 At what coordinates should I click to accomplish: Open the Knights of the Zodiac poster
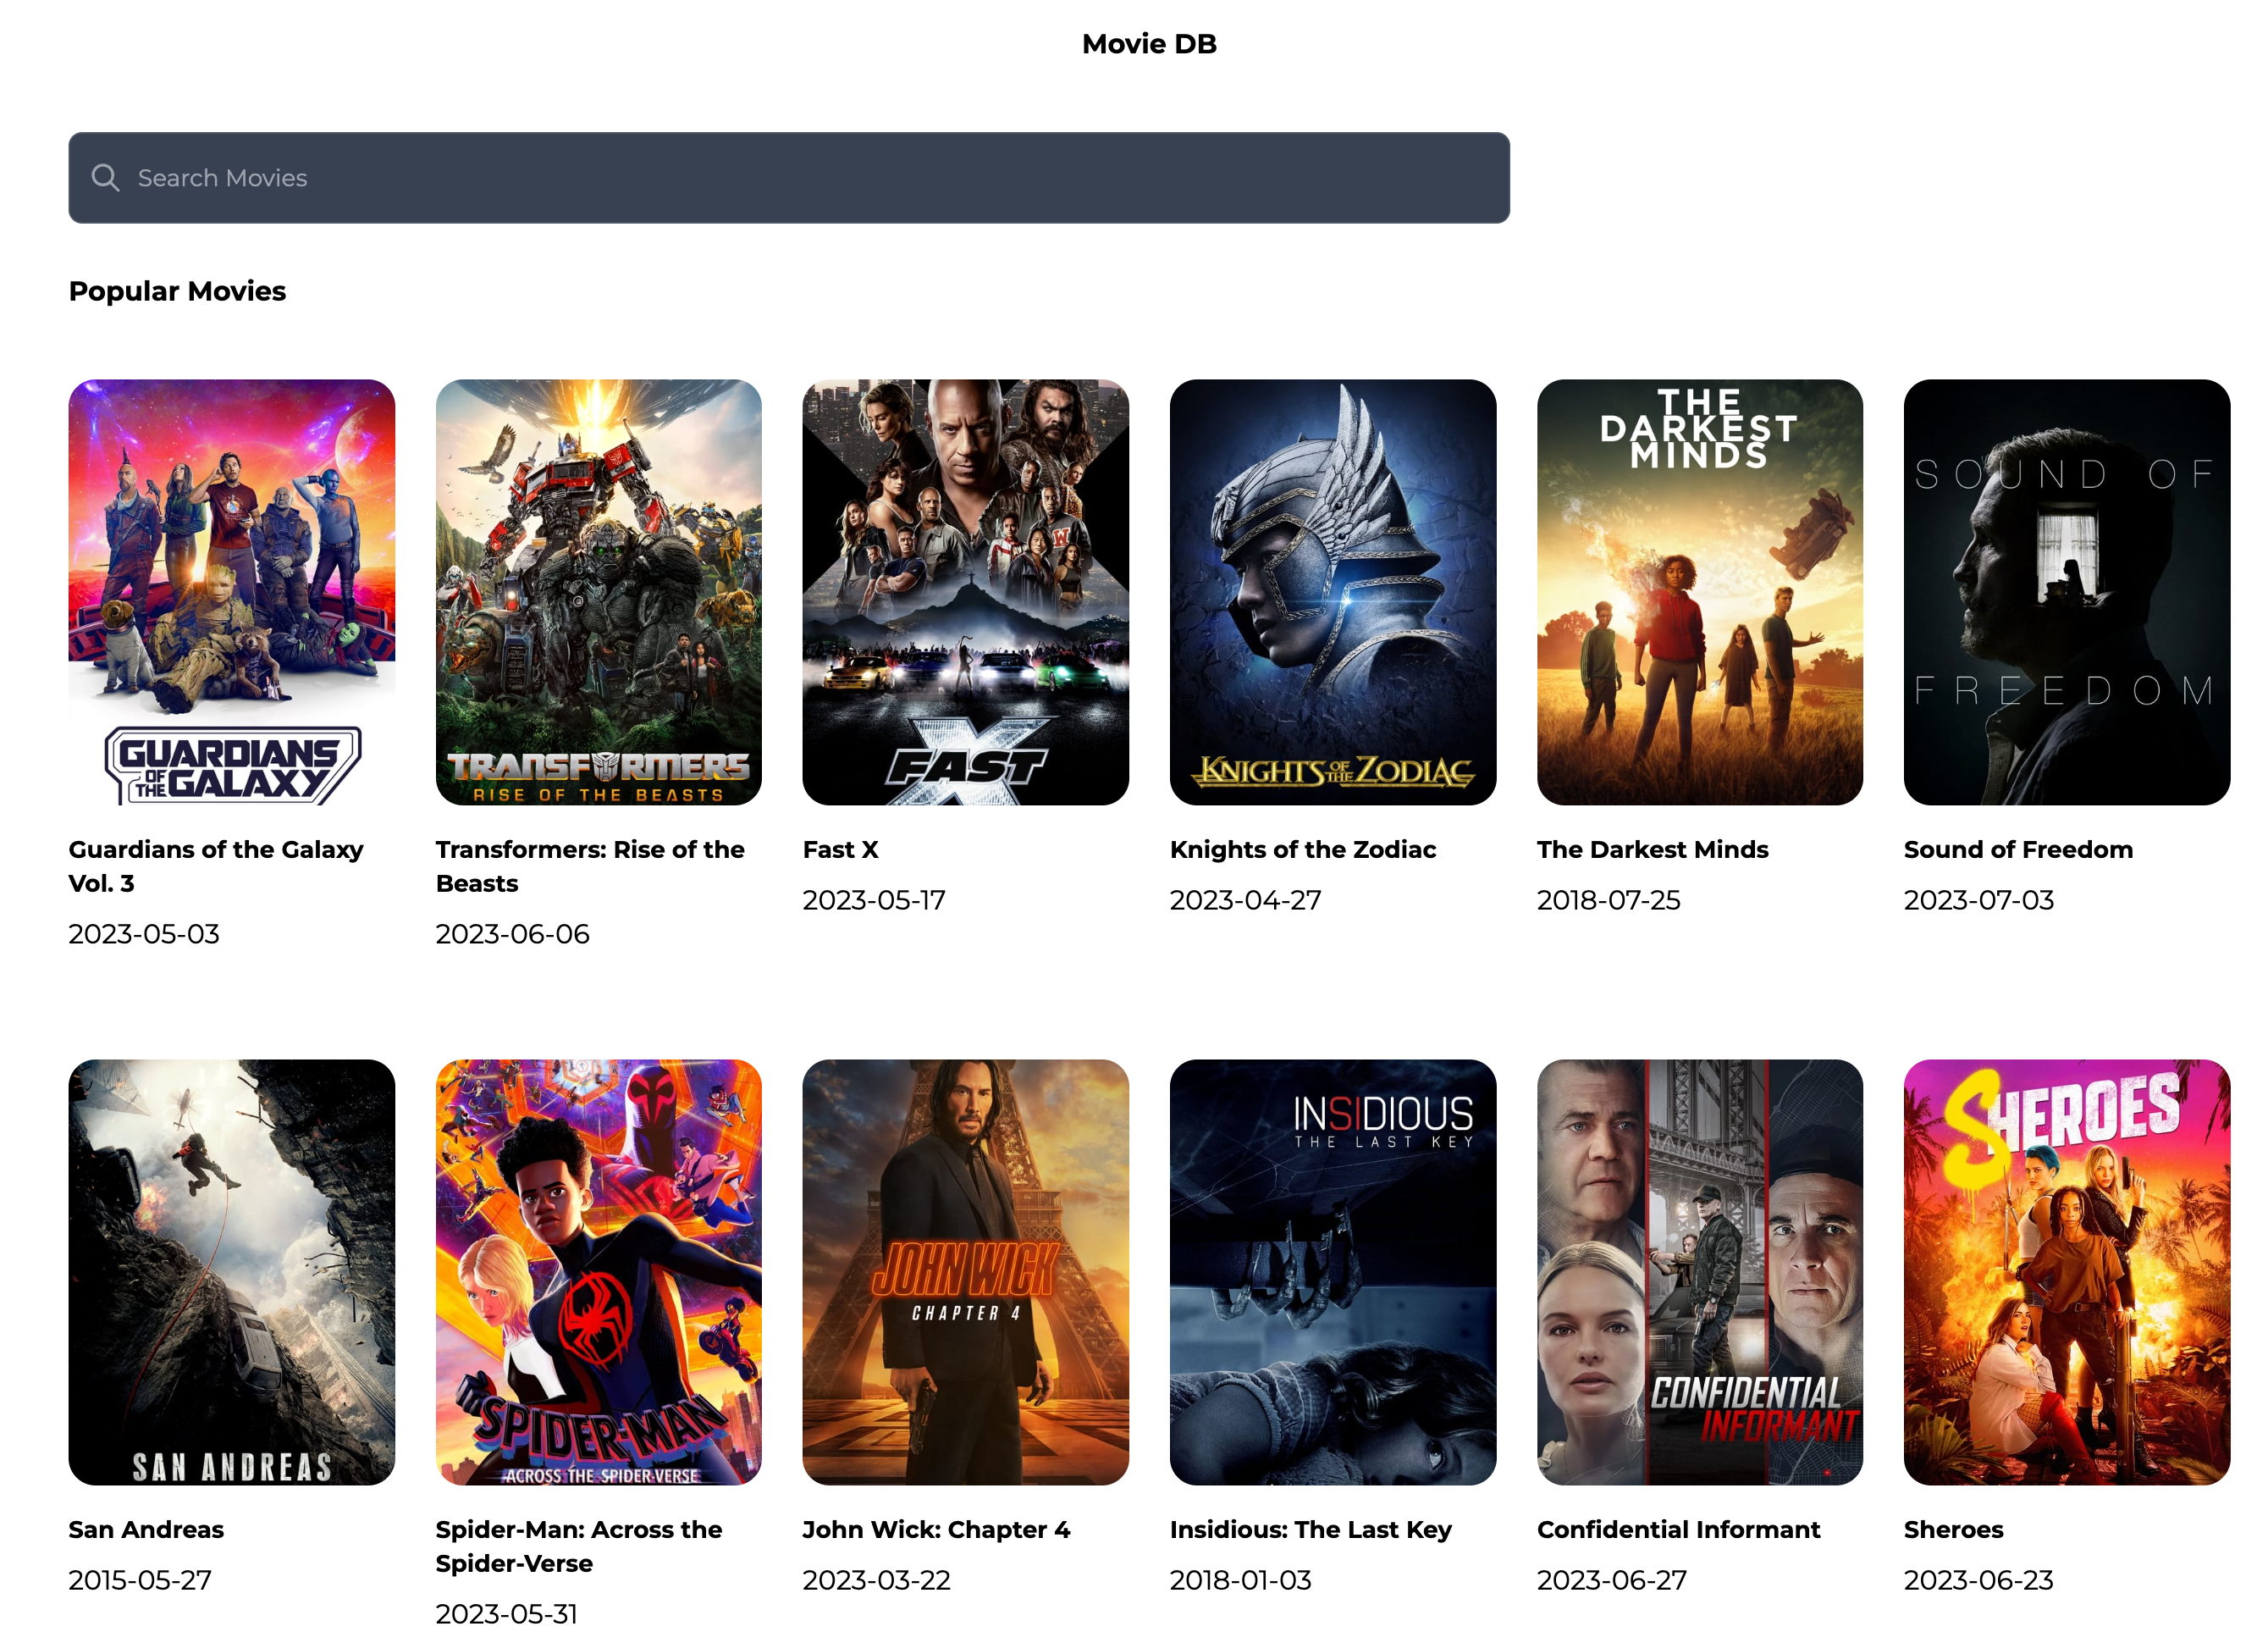click(x=1333, y=592)
